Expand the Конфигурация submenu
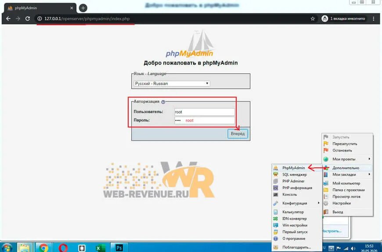Image resolution: width=382 pixels, height=252 pixels. (297, 203)
